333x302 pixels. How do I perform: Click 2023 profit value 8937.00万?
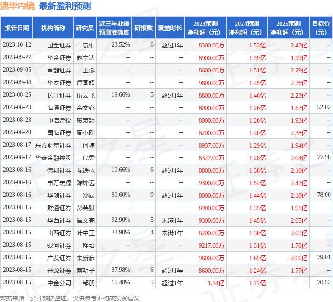[211, 145]
